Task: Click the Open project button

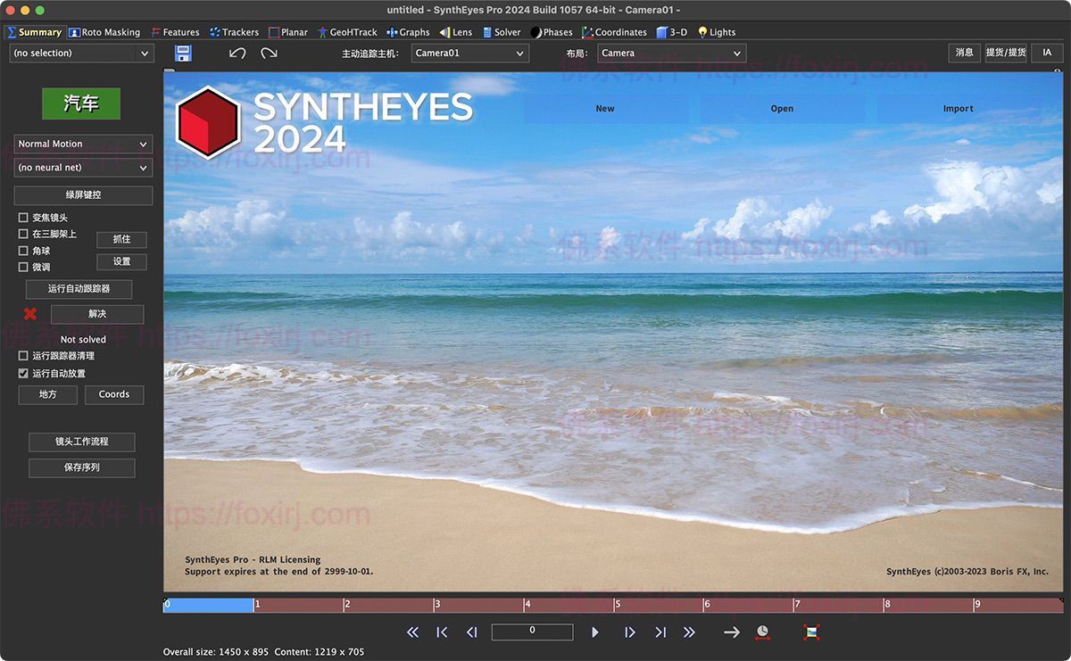Action: point(781,108)
